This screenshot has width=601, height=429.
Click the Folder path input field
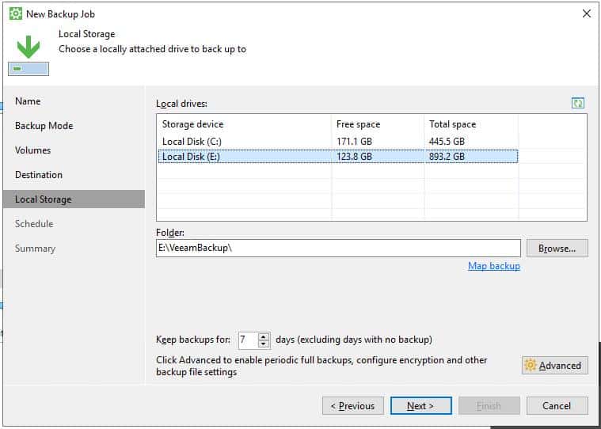pyautogui.click(x=338, y=249)
